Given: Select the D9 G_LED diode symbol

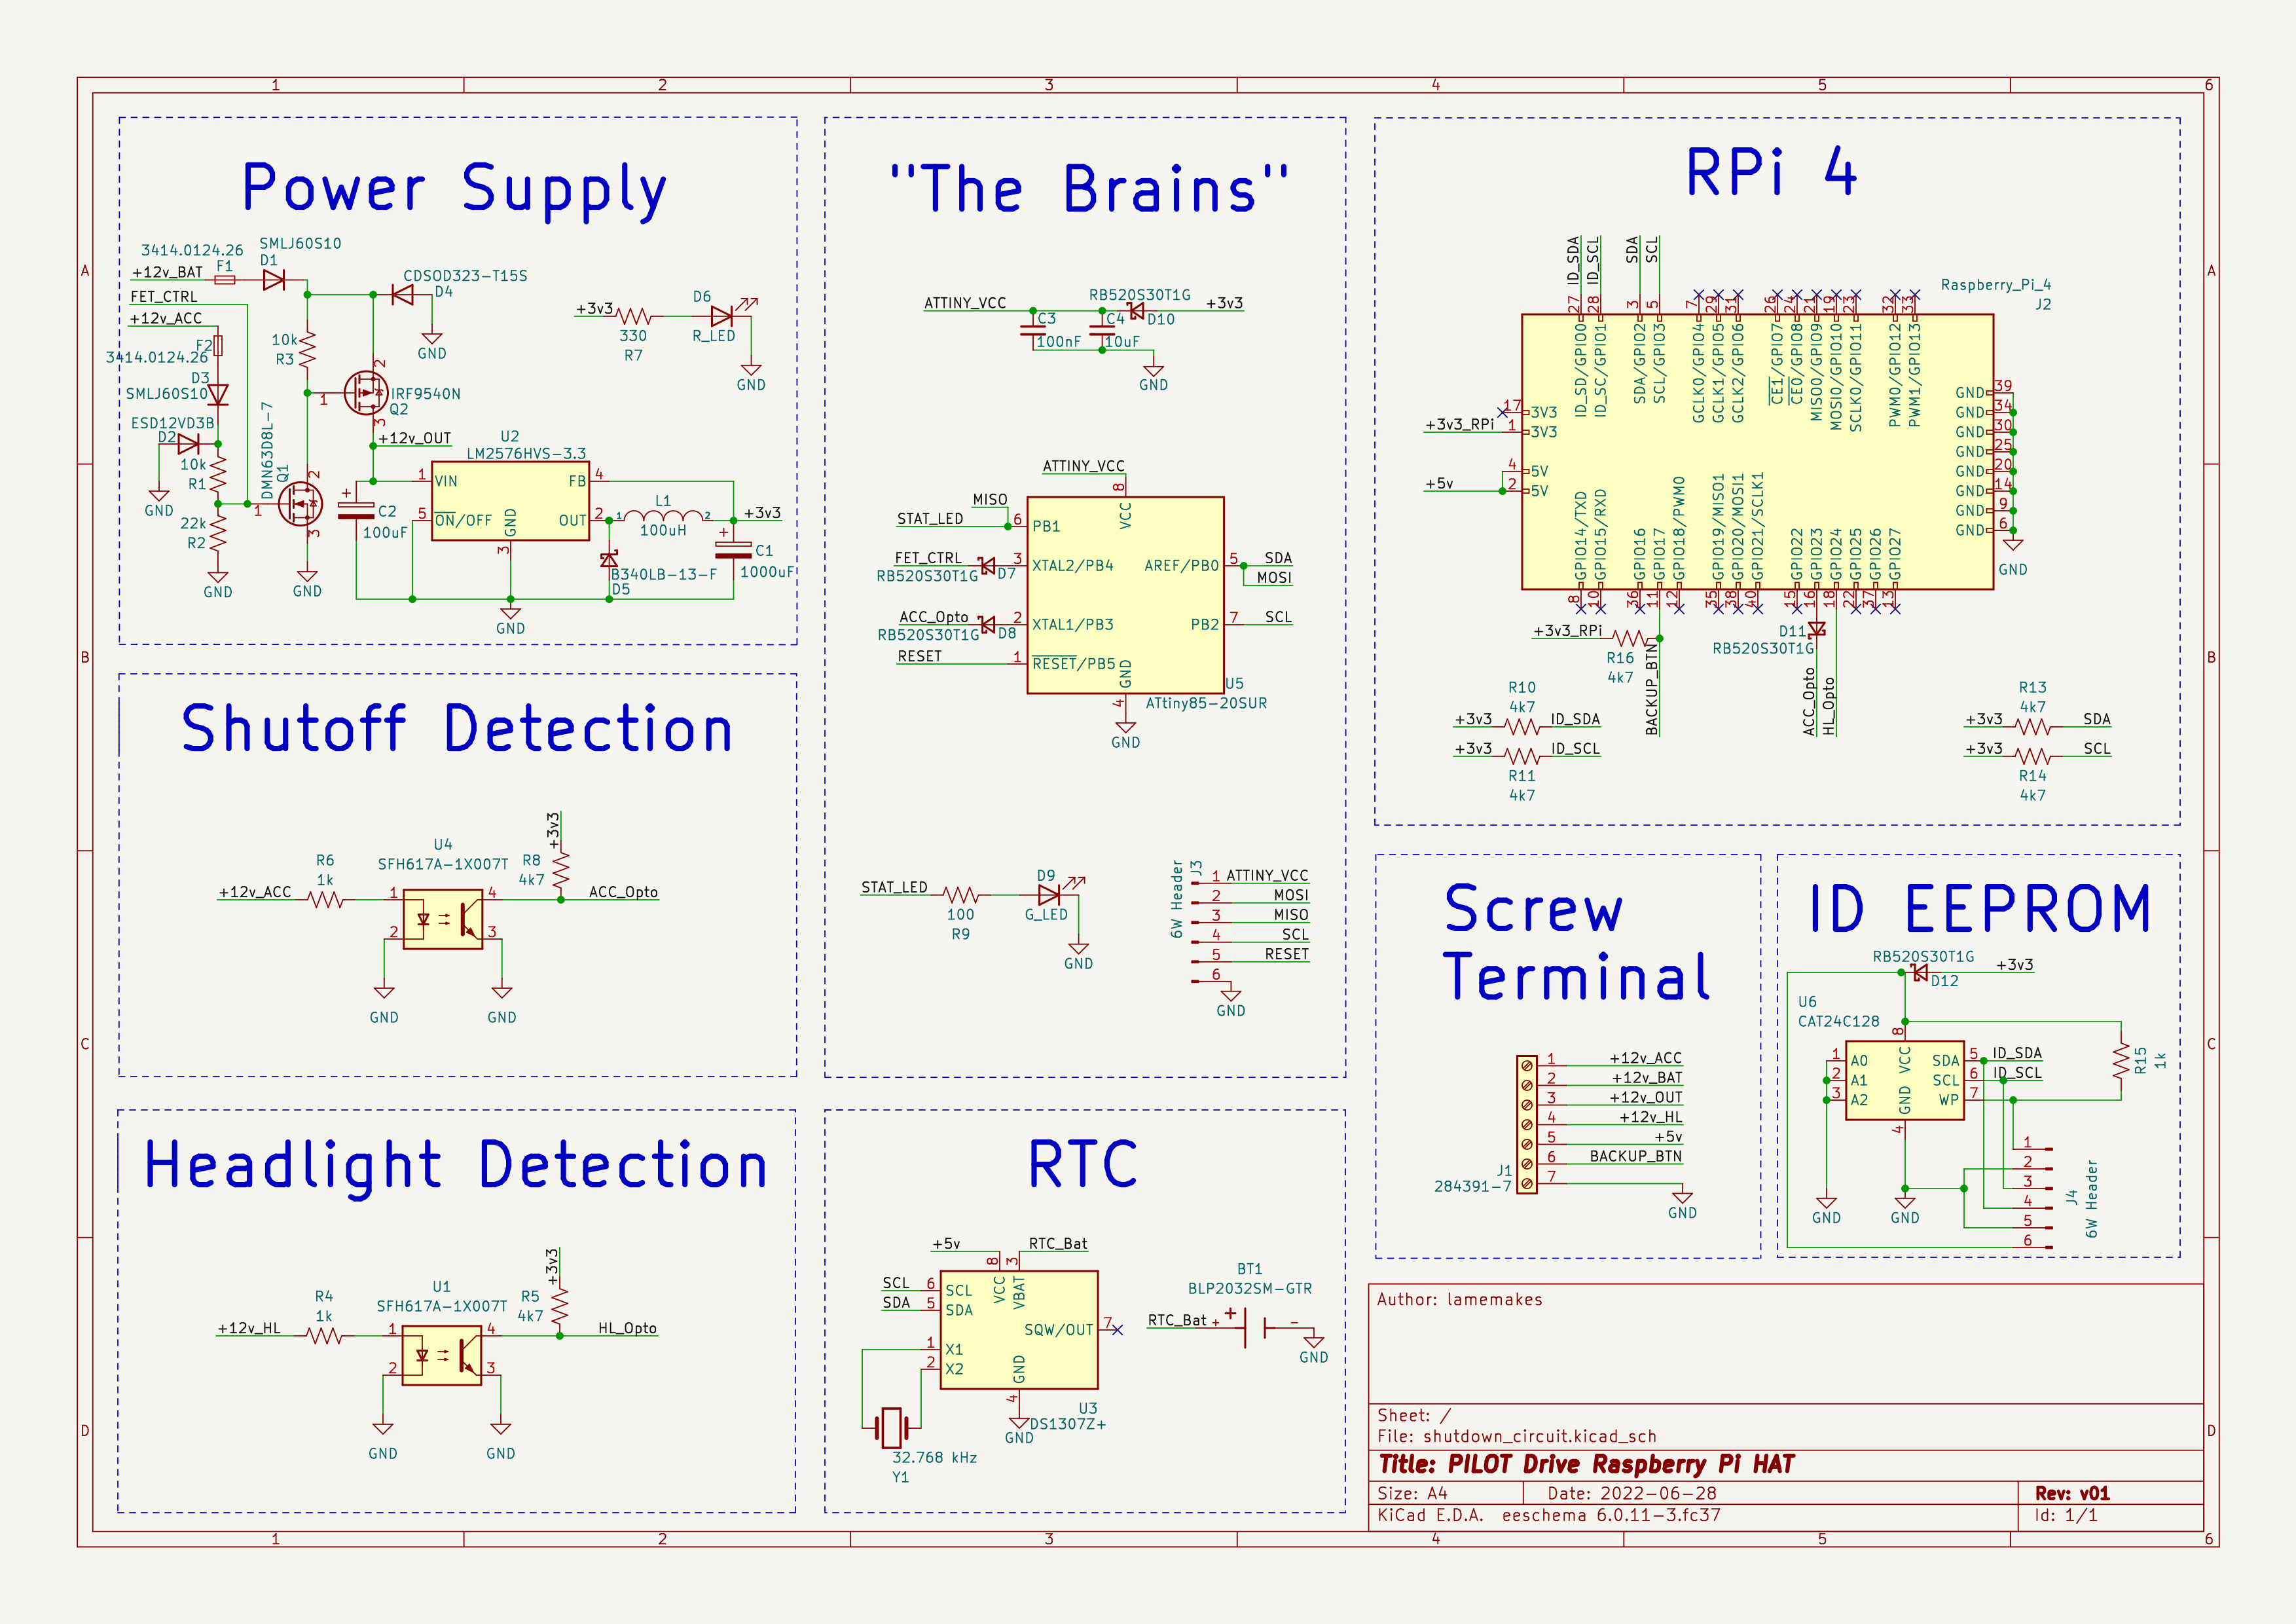Looking at the screenshot, I should pyautogui.click(x=1049, y=895).
